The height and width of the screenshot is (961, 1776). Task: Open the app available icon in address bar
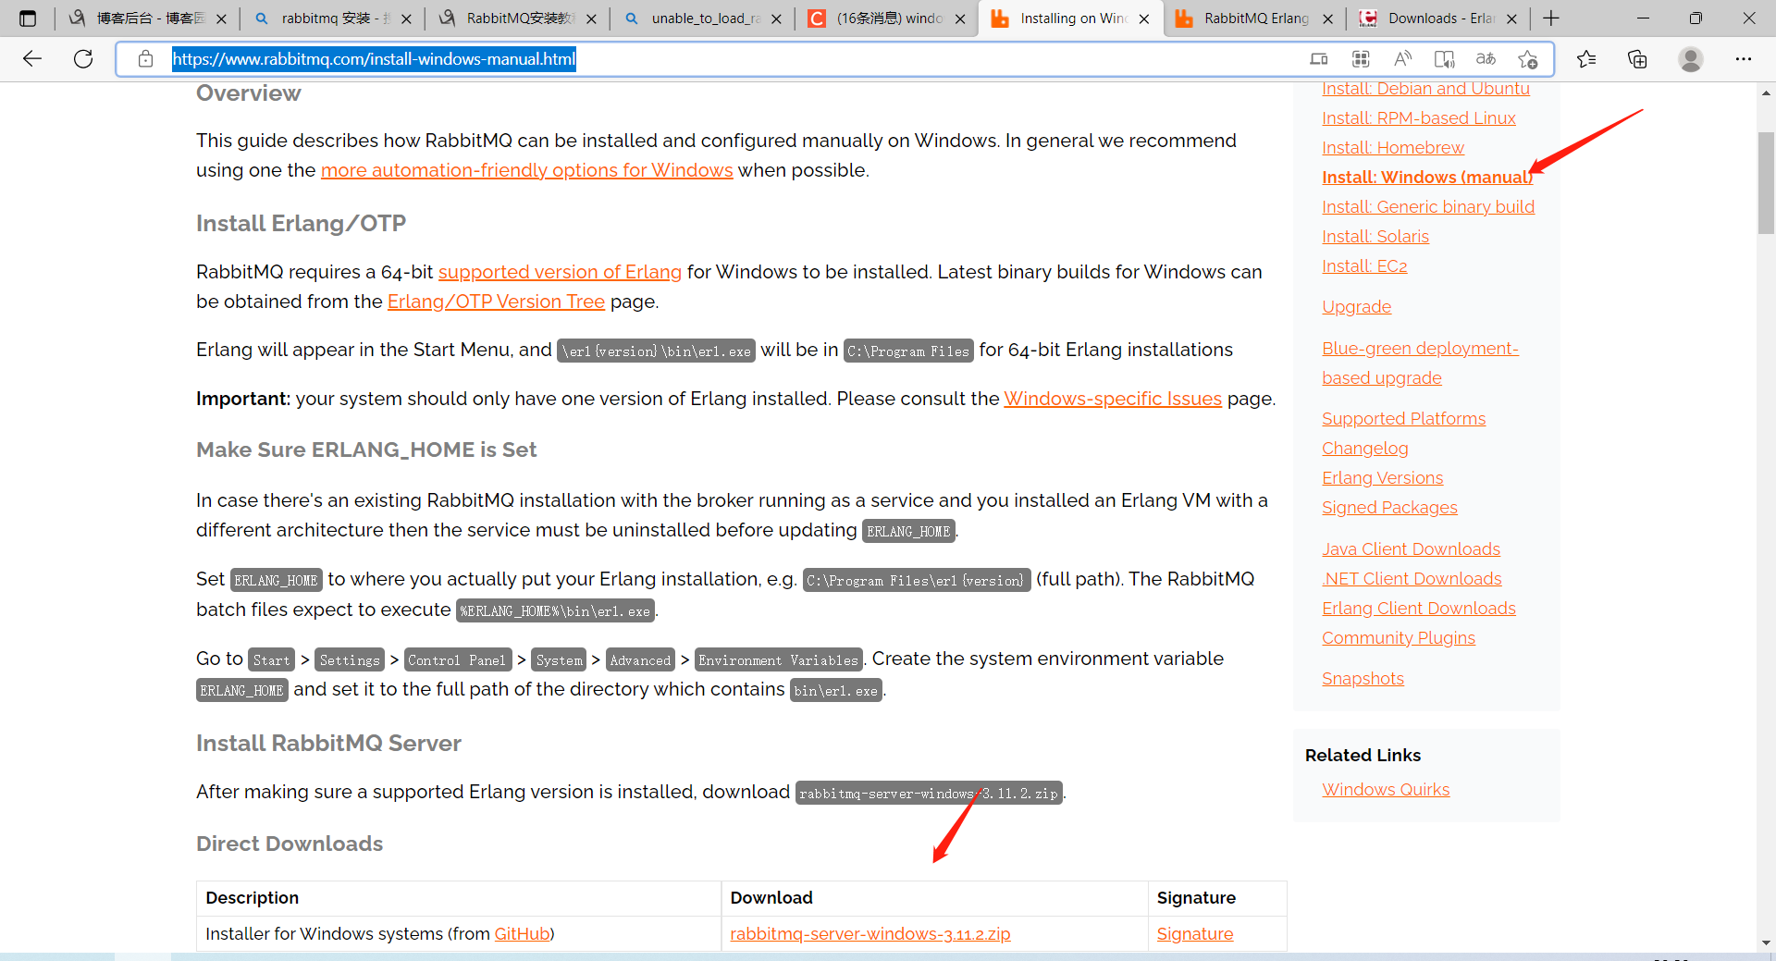click(x=1319, y=59)
